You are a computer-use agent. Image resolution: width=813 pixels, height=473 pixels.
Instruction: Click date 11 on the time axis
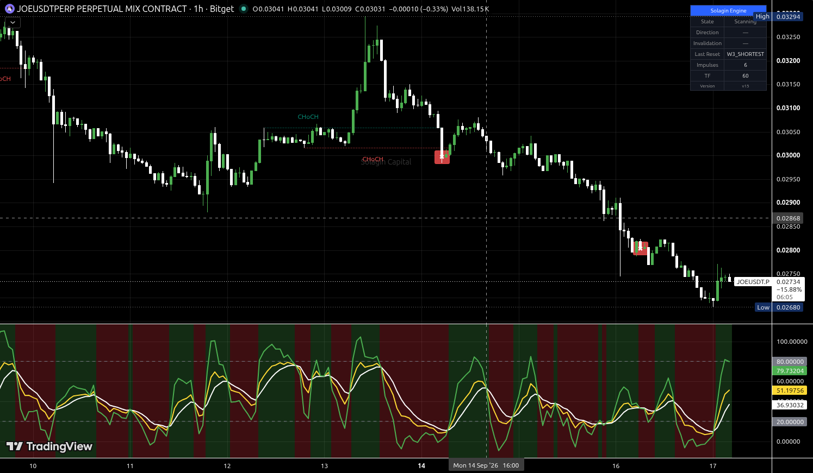130,466
